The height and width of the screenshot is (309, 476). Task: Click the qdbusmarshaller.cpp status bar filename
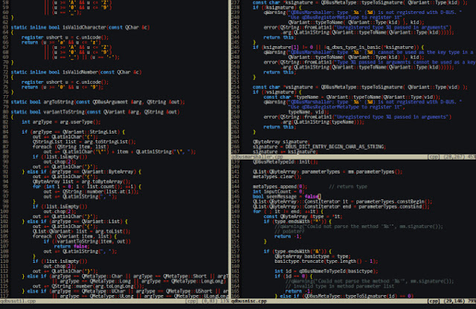tap(257, 157)
